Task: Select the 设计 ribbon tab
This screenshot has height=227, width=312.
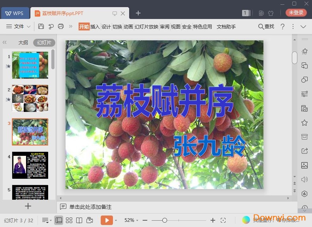Action: [x=106, y=26]
